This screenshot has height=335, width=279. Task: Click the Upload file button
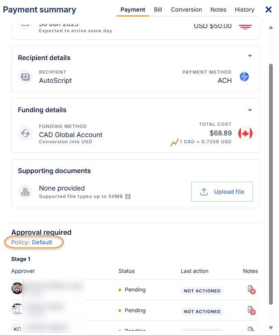coord(222,192)
